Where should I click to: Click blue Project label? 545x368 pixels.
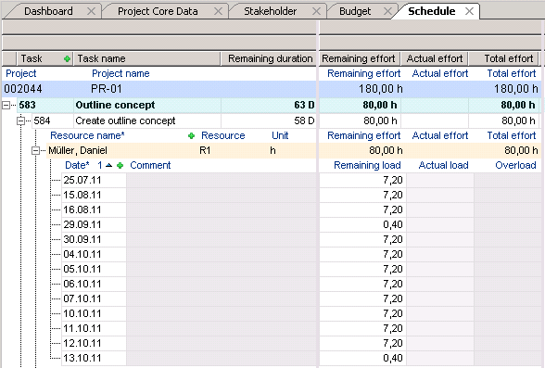point(20,73)
